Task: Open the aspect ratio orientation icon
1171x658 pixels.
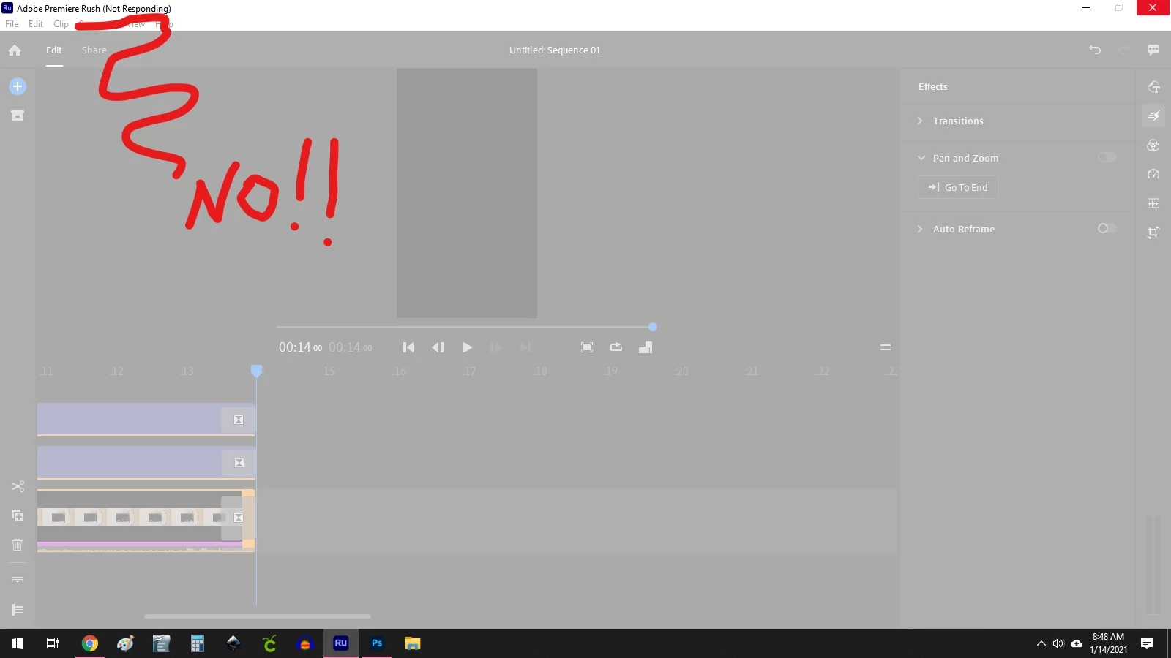Action: click(x=646, y=347)
